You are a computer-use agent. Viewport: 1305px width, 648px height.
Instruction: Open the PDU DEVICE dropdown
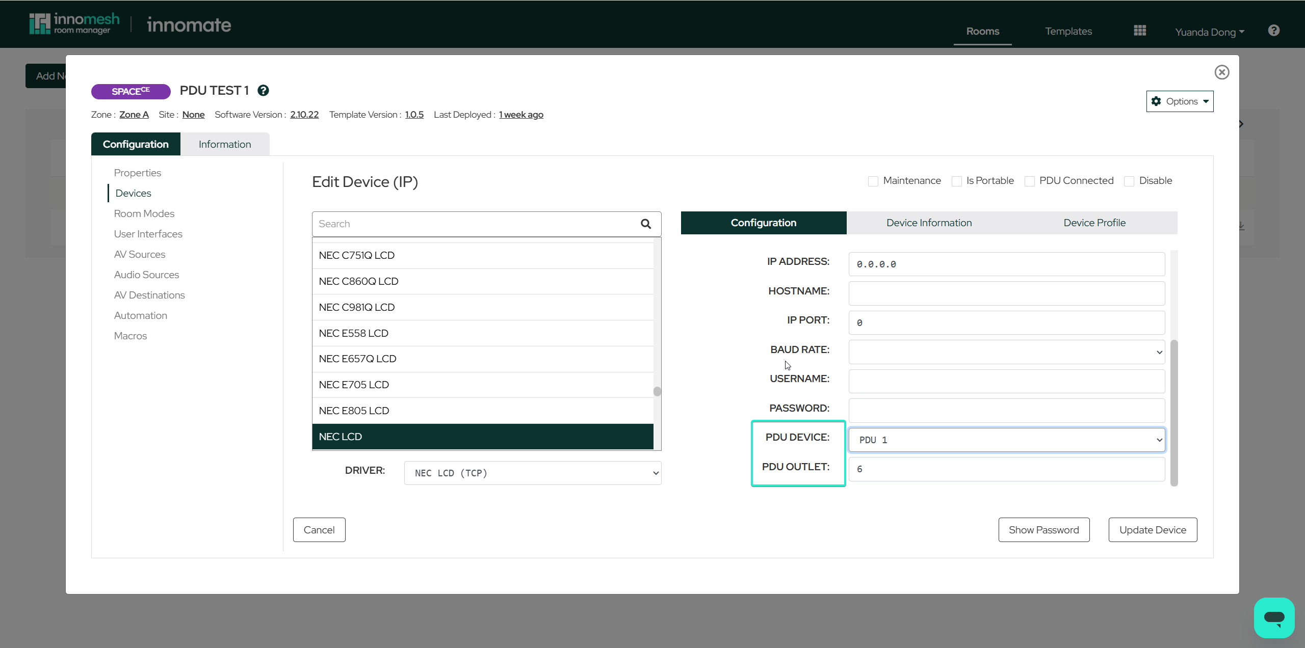click(x=1006, y=440)
